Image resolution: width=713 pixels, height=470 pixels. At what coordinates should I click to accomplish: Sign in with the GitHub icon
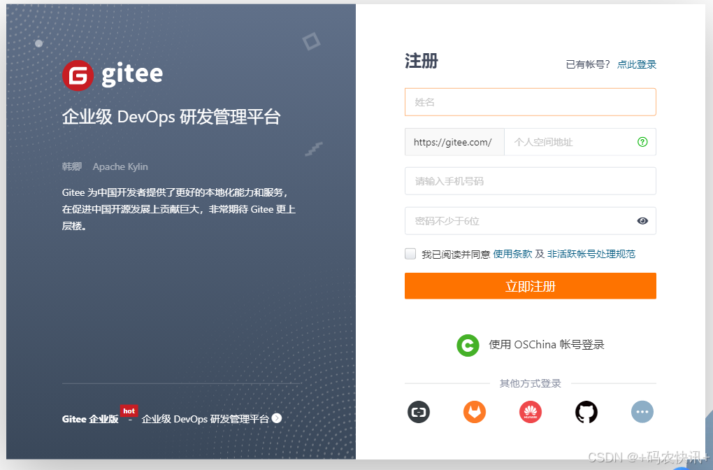586,412
